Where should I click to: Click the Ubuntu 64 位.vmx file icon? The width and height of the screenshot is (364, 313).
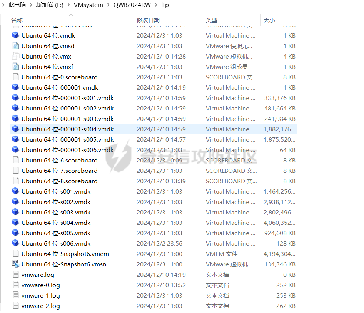[x=15, y=56]
